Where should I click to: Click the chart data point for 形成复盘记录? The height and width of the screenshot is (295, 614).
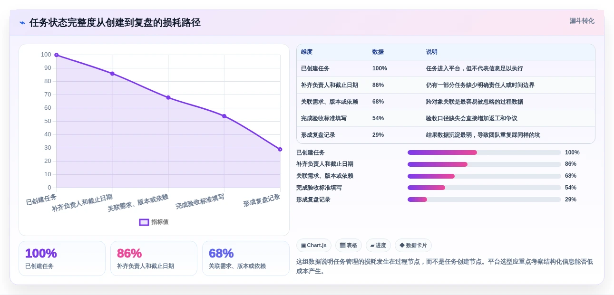(x=280, y=149)
